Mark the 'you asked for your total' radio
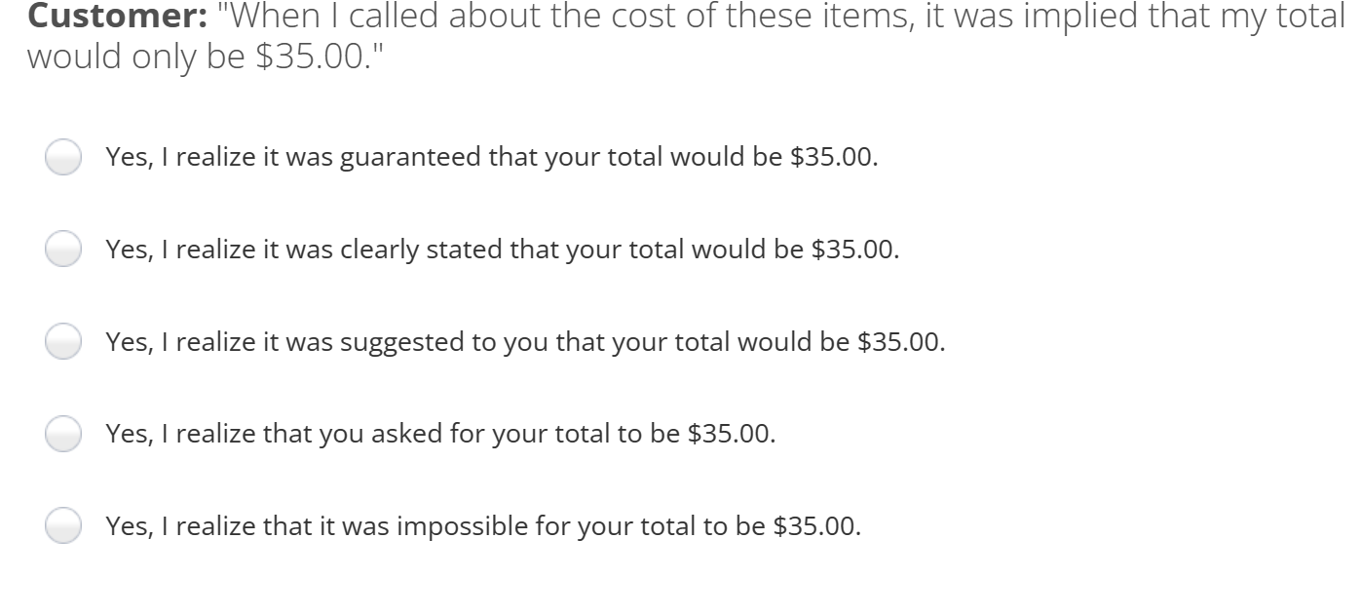The height and width of the screenshot is (616, 1361). (63, 435)
